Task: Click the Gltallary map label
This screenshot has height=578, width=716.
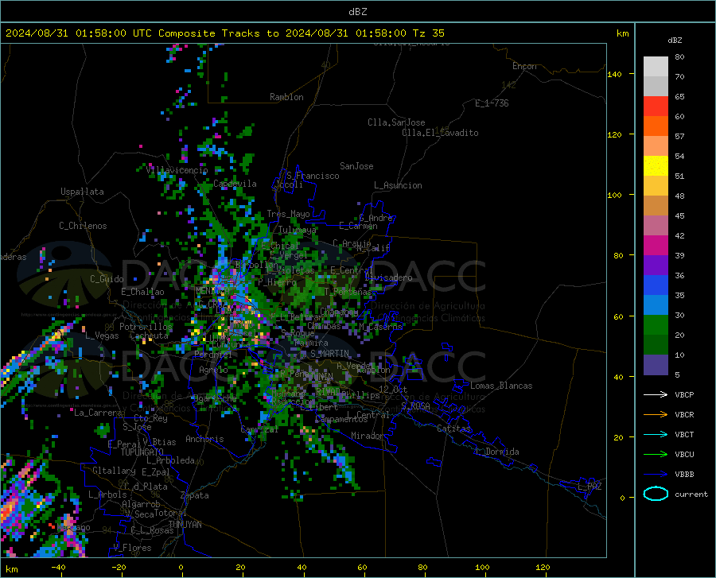Action: click(x=114, y=471)
